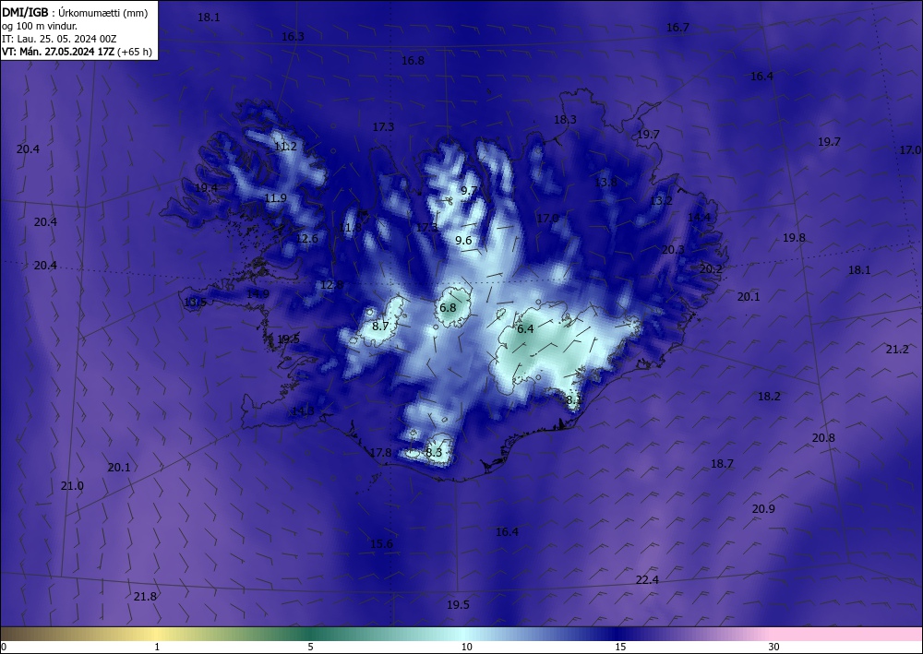This screenshot has height=654, width=923.
Task: Click the 21.8 value label
Action: click(146, 597)
